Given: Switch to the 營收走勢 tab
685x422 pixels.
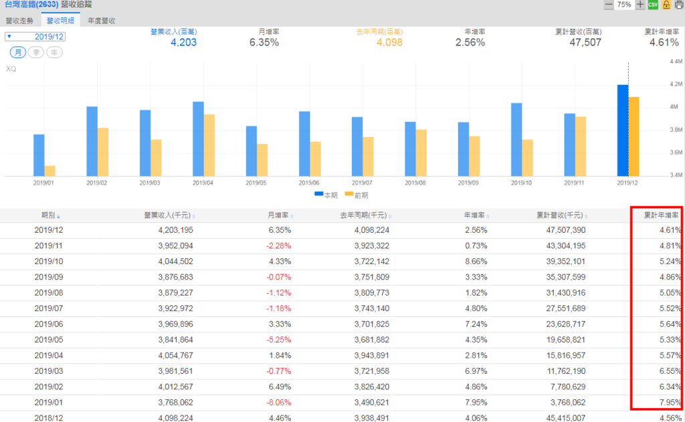Looking at the screenshot, I should coord(19,21).
